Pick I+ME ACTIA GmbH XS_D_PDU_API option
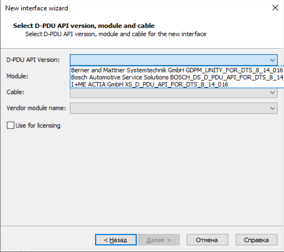 tap(177, 84)
